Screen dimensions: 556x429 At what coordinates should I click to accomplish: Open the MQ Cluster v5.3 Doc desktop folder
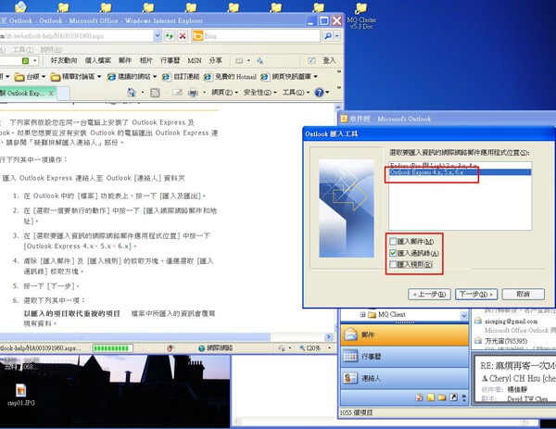(361, 16)
